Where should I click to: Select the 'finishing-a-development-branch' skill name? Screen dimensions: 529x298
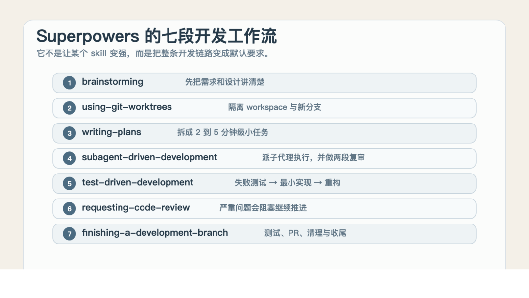[155, 233]
